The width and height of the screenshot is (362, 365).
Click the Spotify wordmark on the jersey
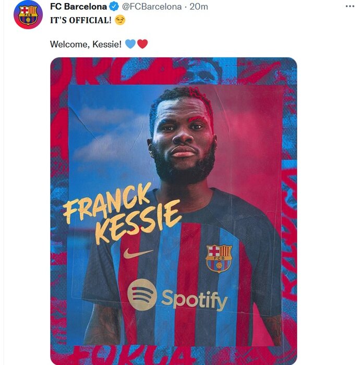click(194, 300)
